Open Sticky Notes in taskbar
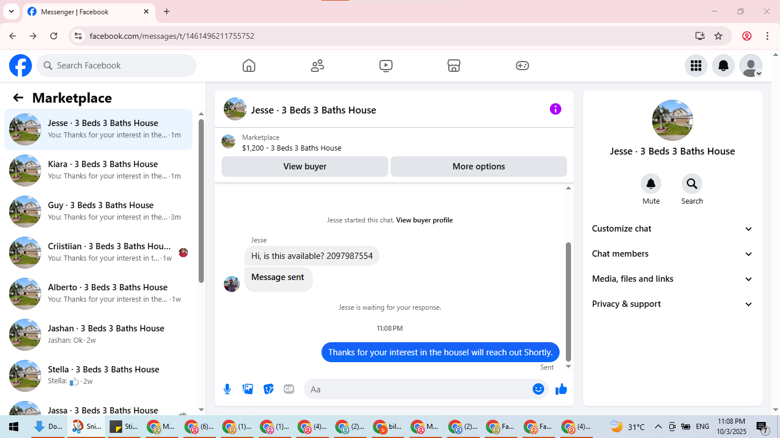This screenshot has height=438, width=780. (x=124, y=427)
